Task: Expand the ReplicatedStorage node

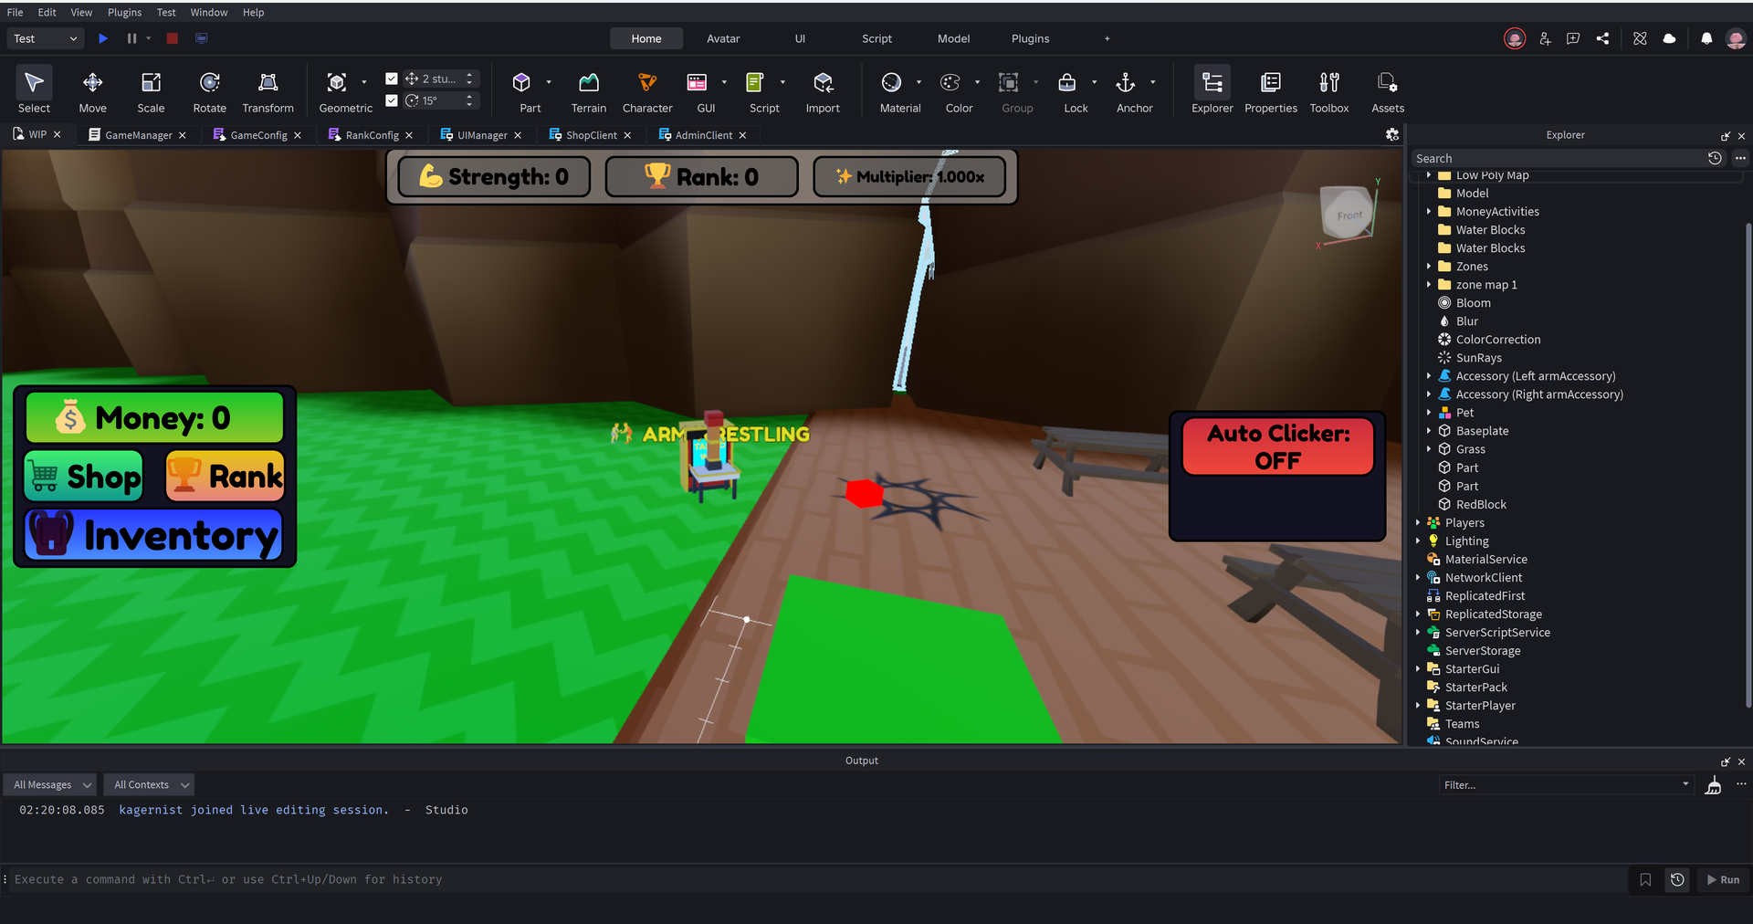Action: tap(1418, 614)
